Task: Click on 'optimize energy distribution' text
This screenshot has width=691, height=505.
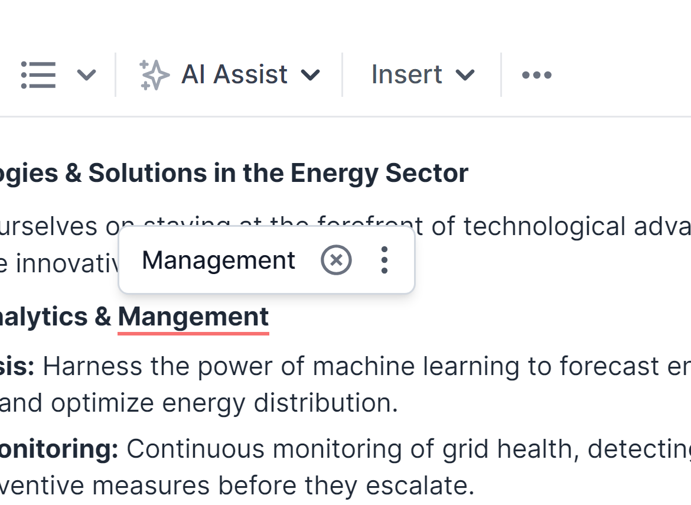Action: (224, 403)
